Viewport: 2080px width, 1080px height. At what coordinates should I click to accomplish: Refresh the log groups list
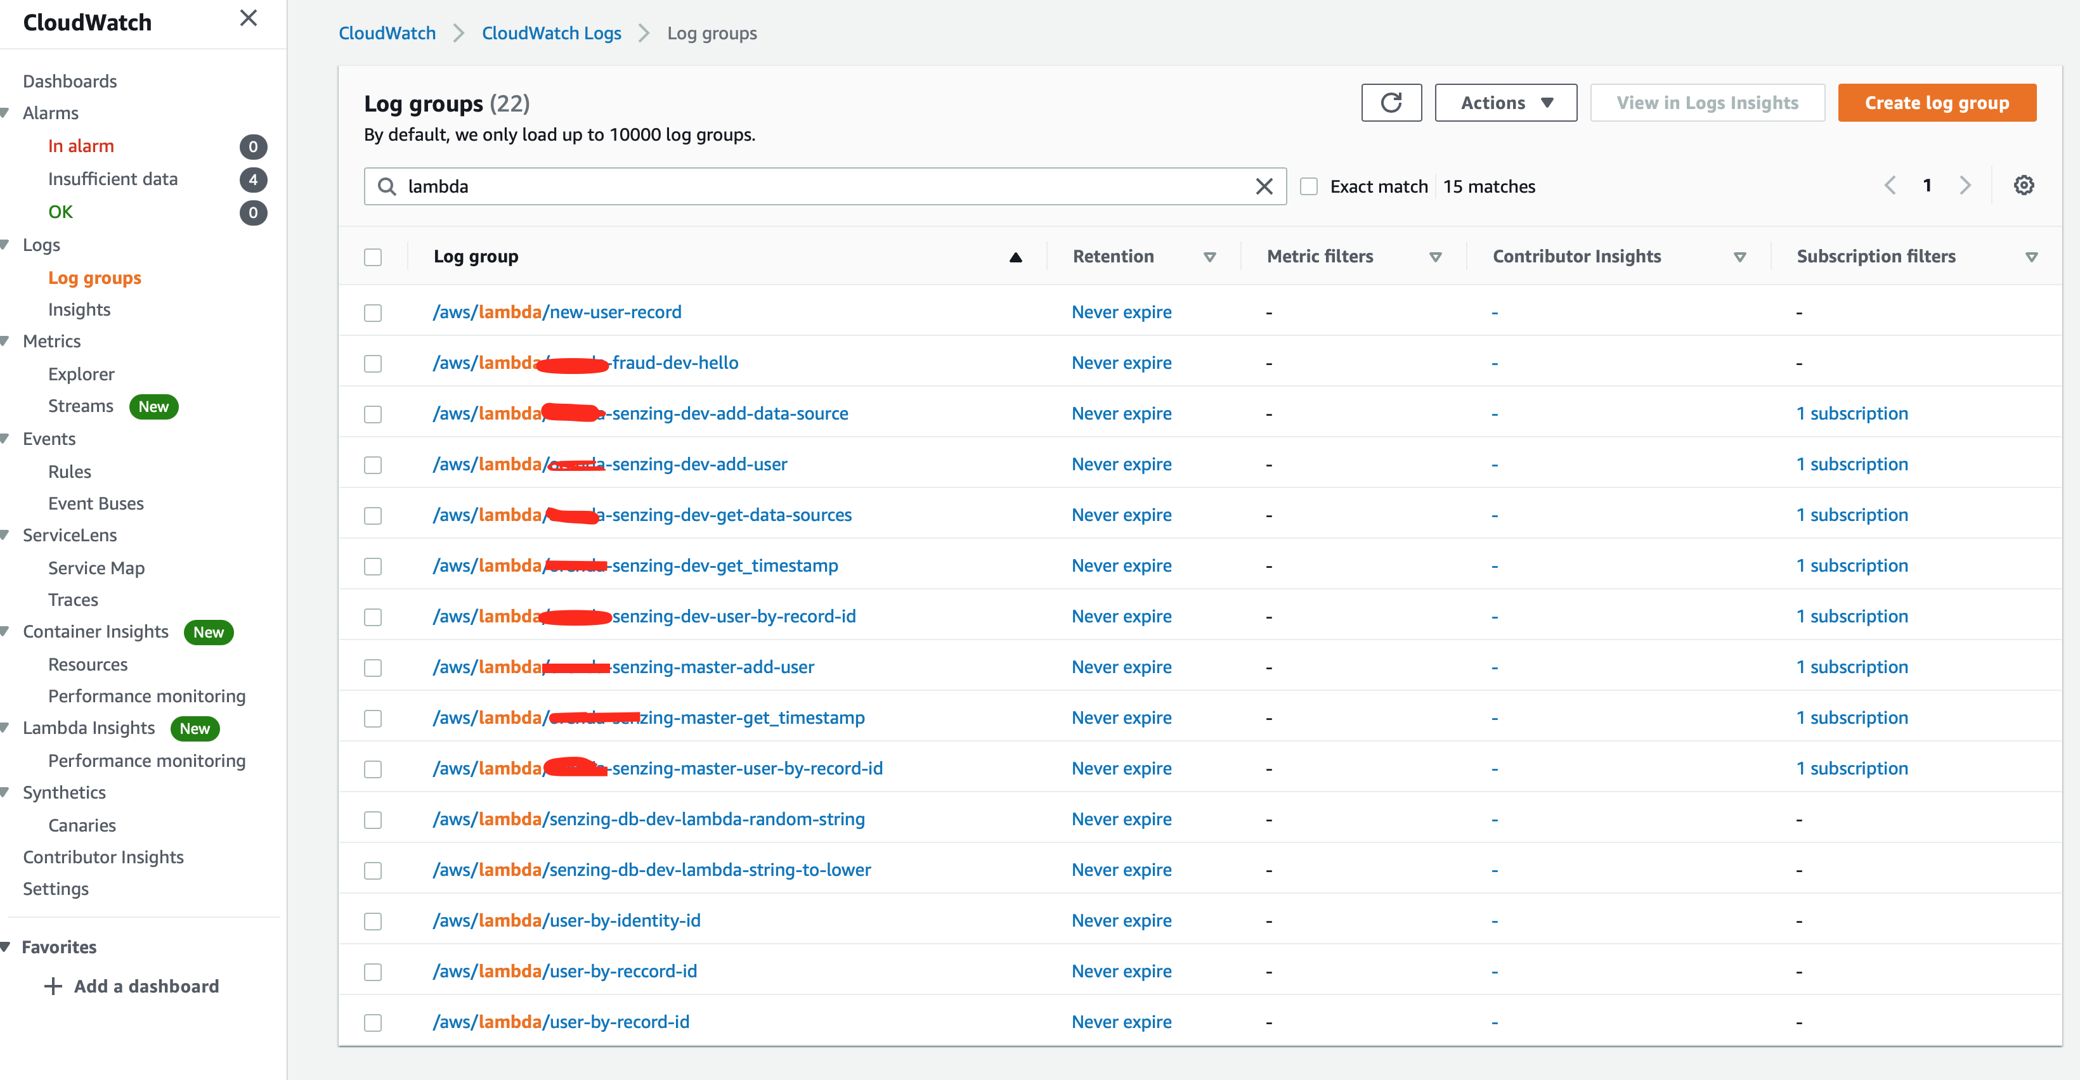1391,103
